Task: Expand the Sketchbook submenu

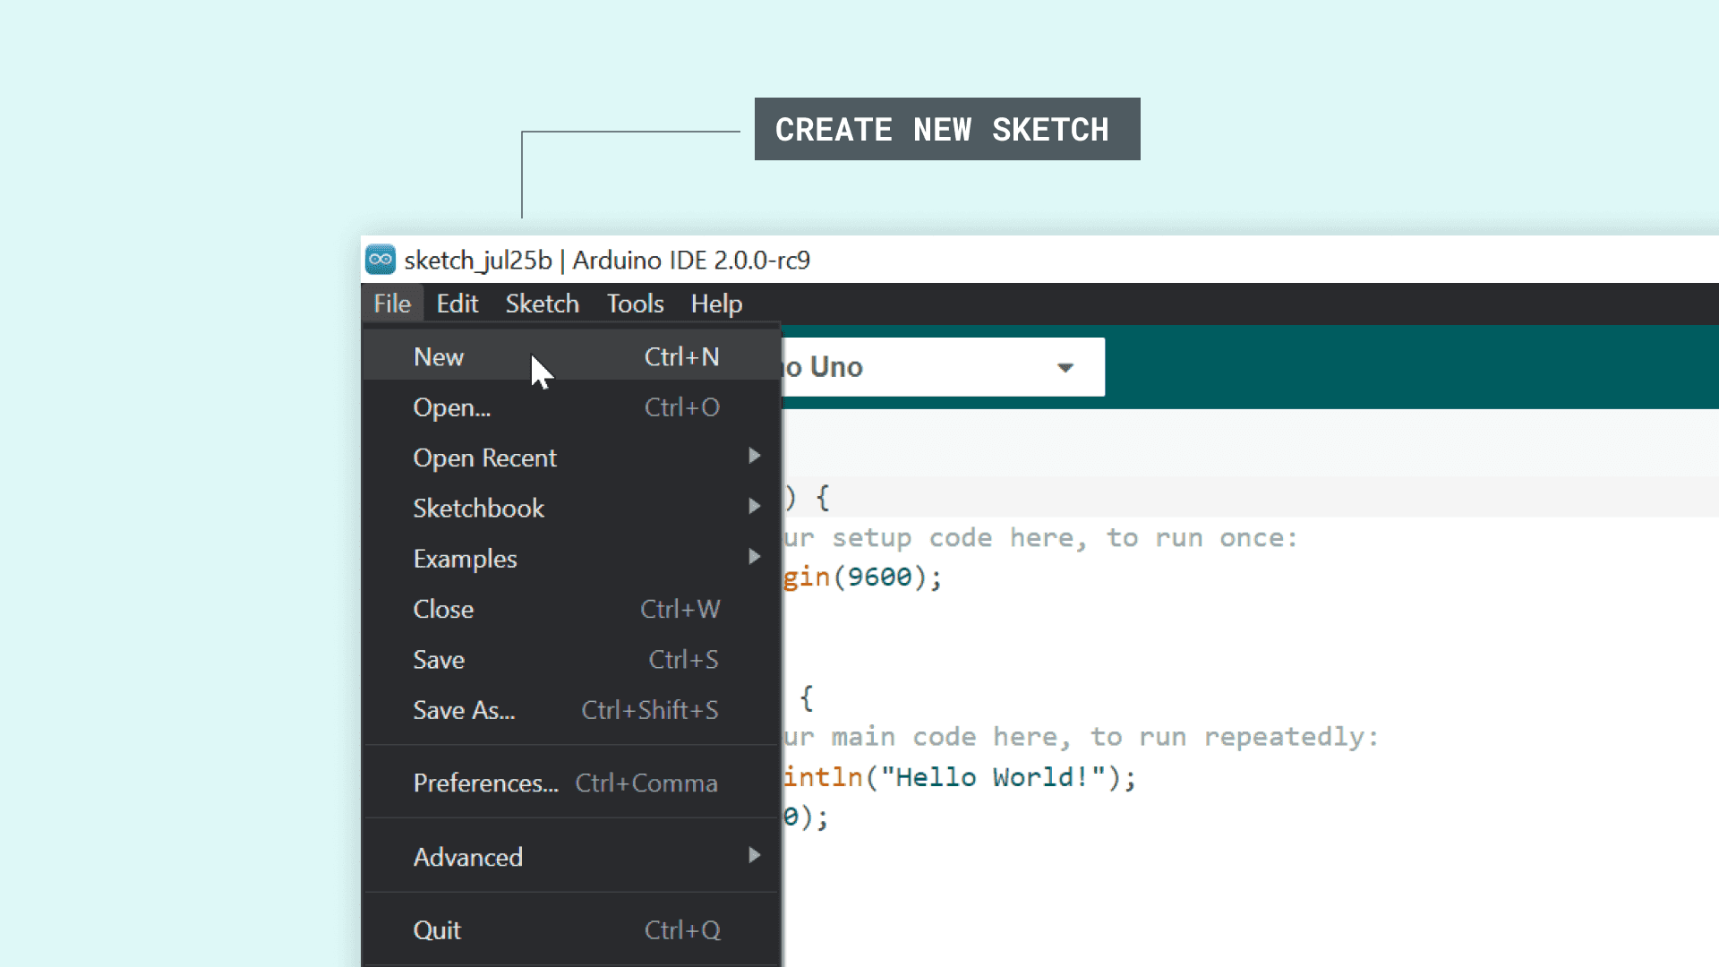Action: point(478,508)
